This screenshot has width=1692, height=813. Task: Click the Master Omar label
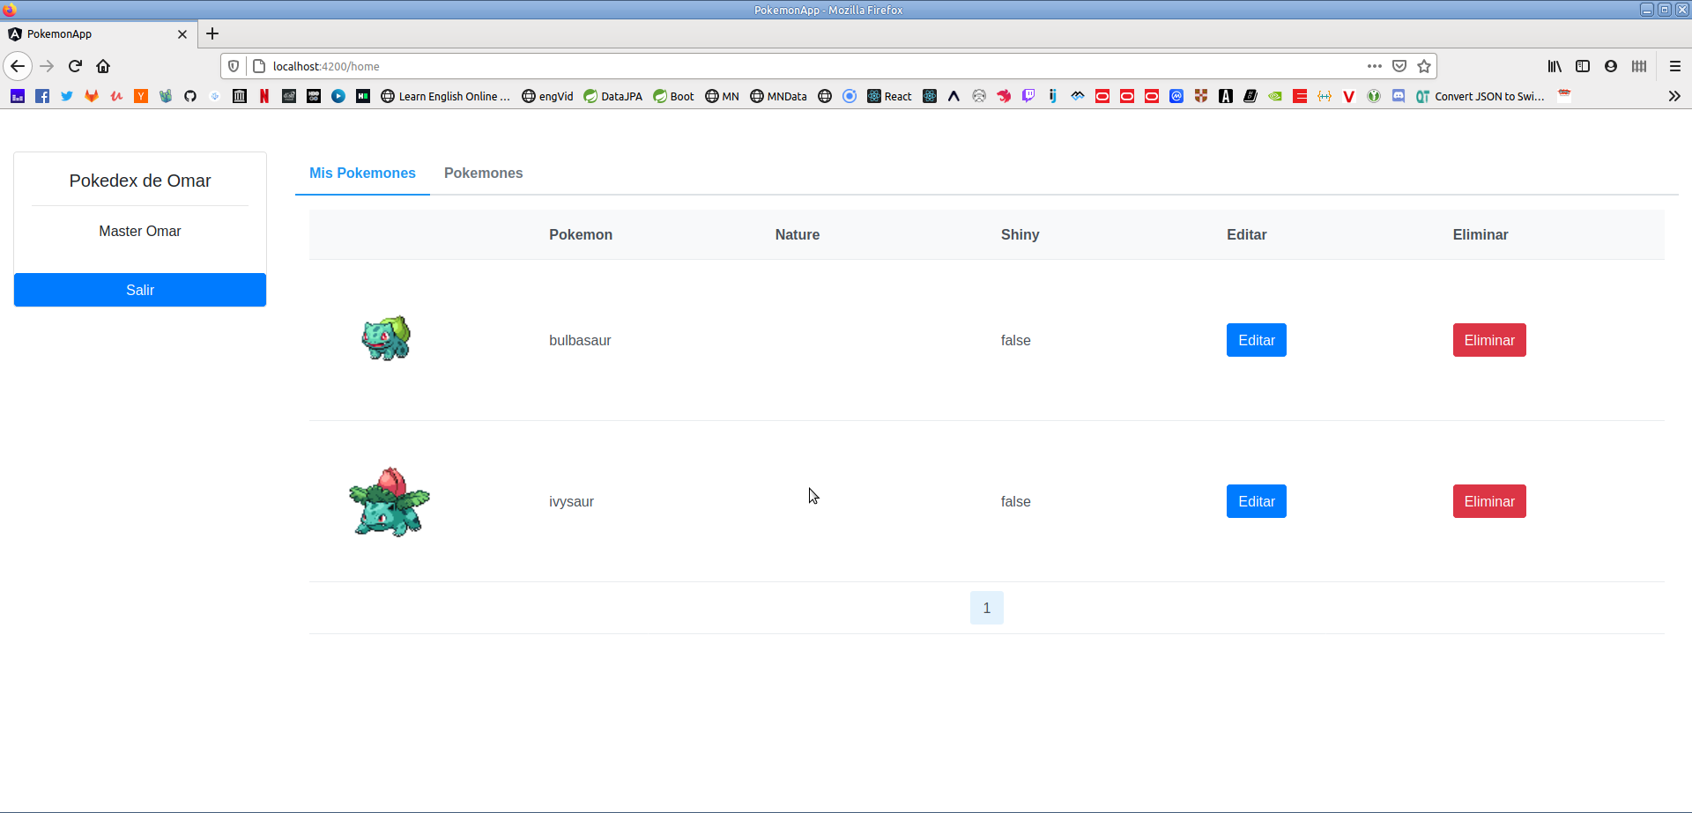pos(140,231)
